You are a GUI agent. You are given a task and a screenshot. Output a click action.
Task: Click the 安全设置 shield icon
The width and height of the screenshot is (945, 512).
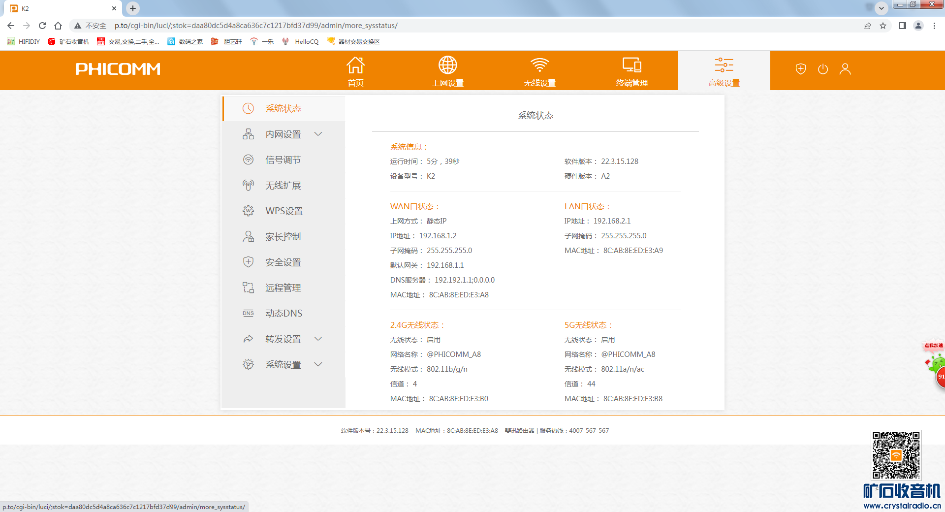point(248,262)
